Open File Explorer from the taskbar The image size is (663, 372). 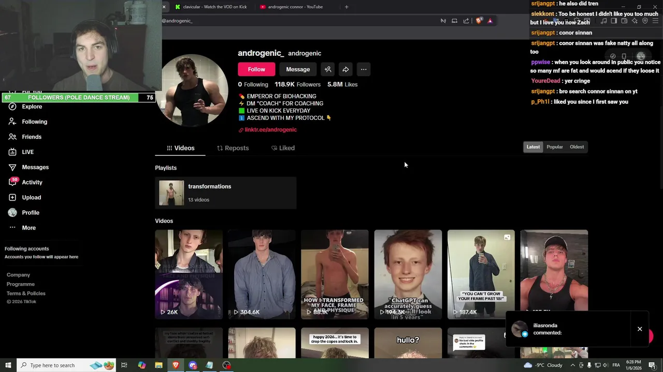(158, 365)
